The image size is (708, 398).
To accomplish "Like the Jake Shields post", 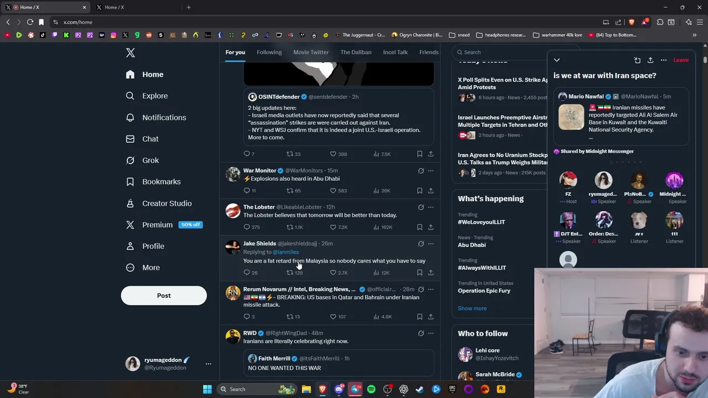I will (333, 273).
